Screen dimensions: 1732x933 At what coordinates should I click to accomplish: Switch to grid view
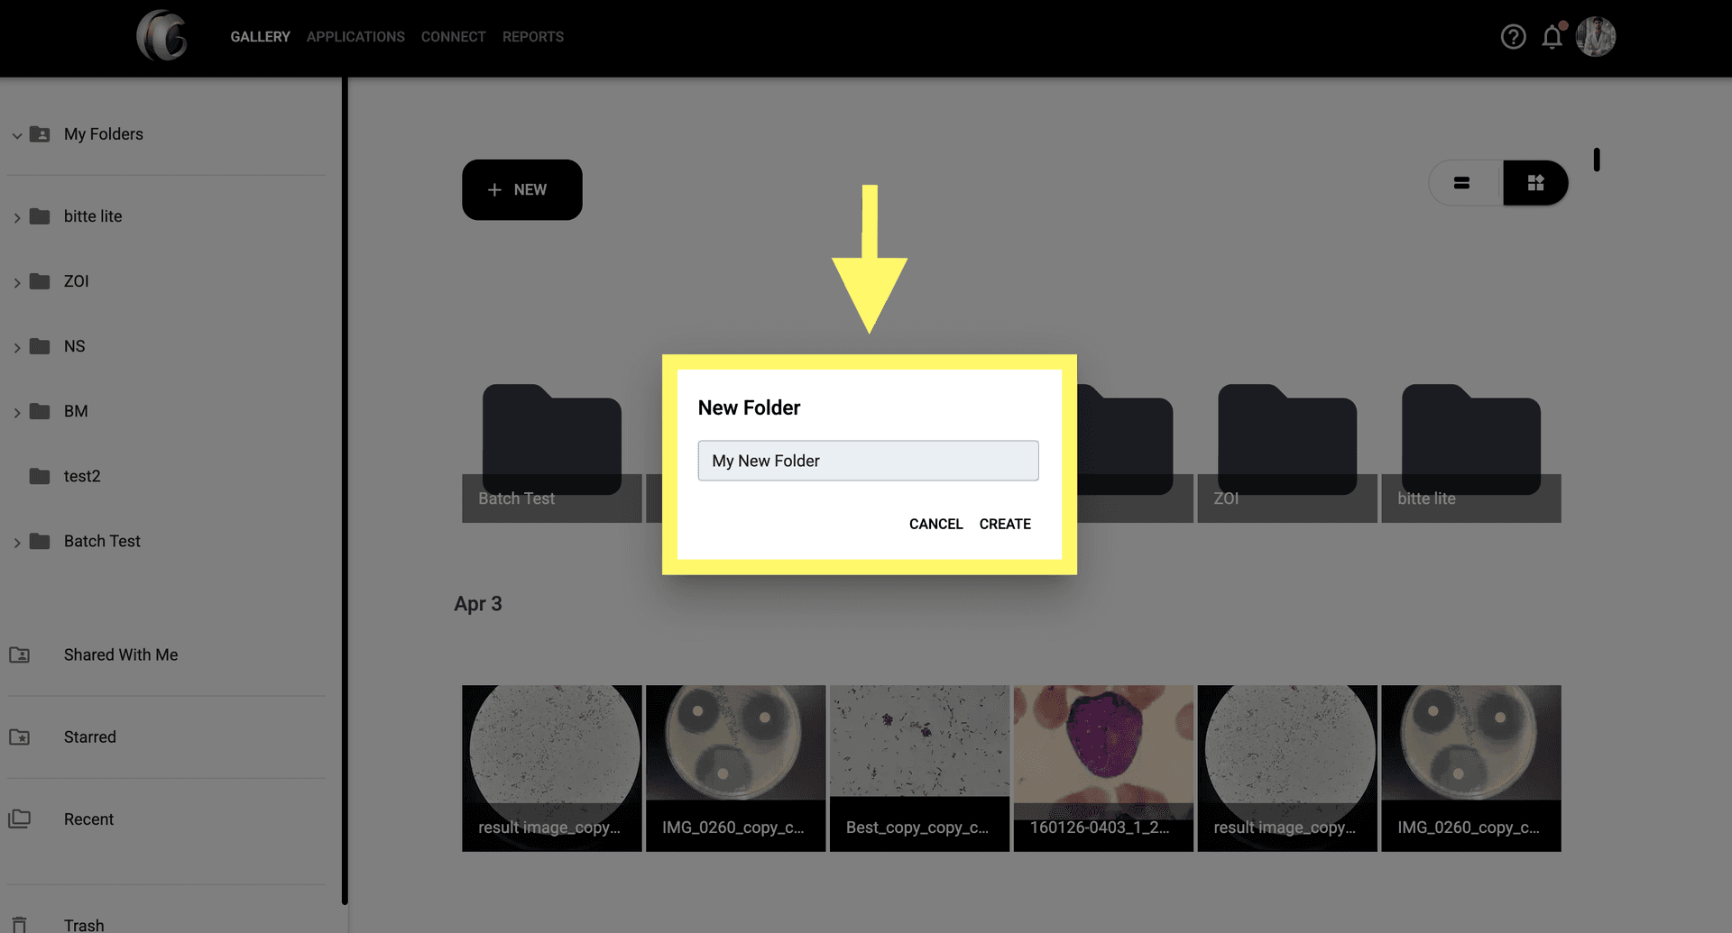click(1535, 183)
